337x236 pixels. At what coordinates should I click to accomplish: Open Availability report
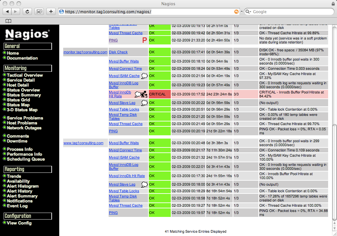[18, 181]
